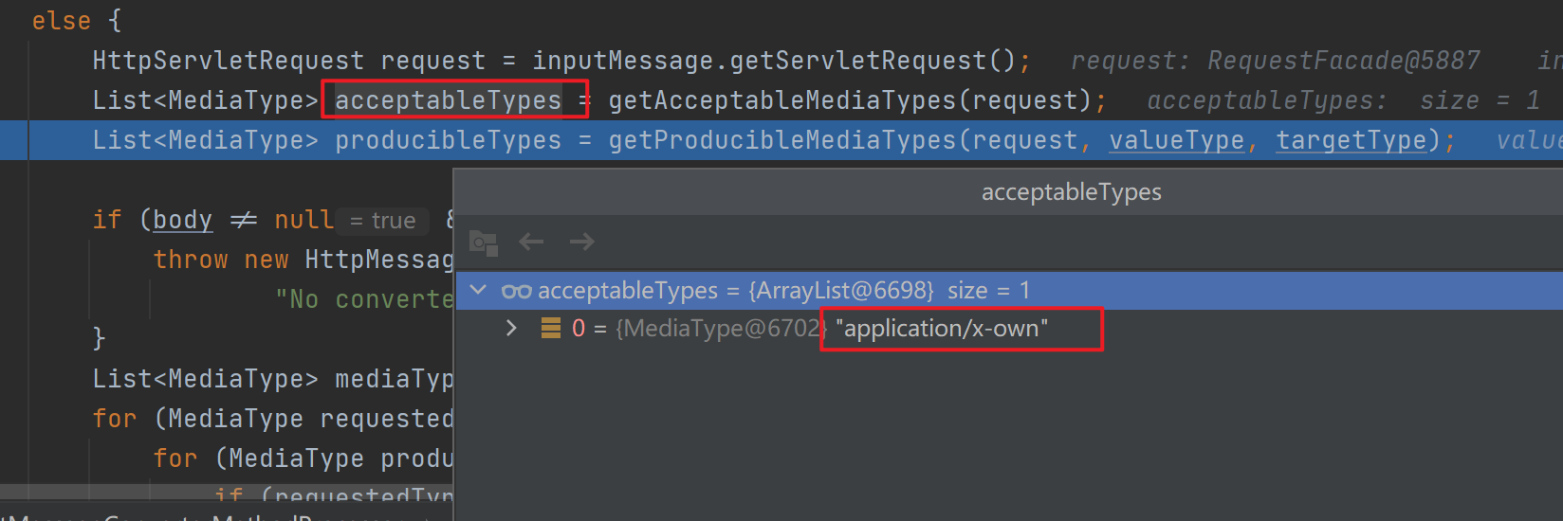Click the producibleTypes variable declaration
Image resolution: width=1563 pixels, height=521 pixels.
point(448,140)
